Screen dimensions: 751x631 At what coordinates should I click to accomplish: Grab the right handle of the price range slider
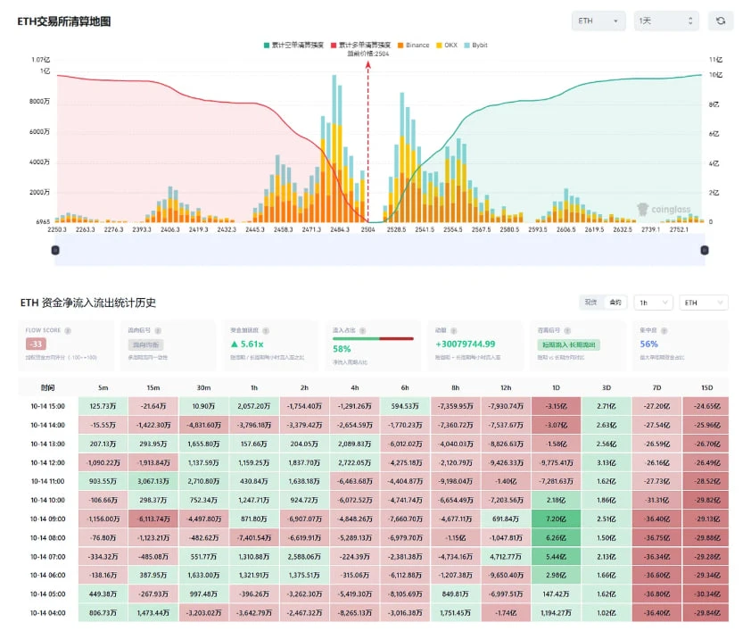click(705, 250)
